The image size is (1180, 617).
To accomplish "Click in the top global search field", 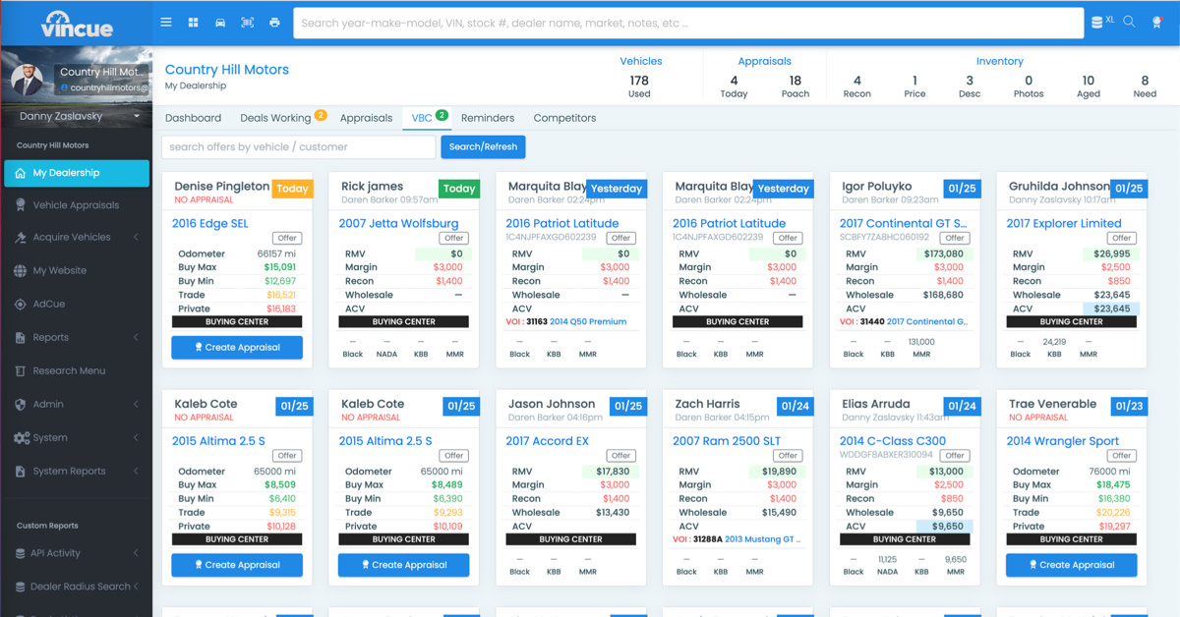I will [688, 23].
